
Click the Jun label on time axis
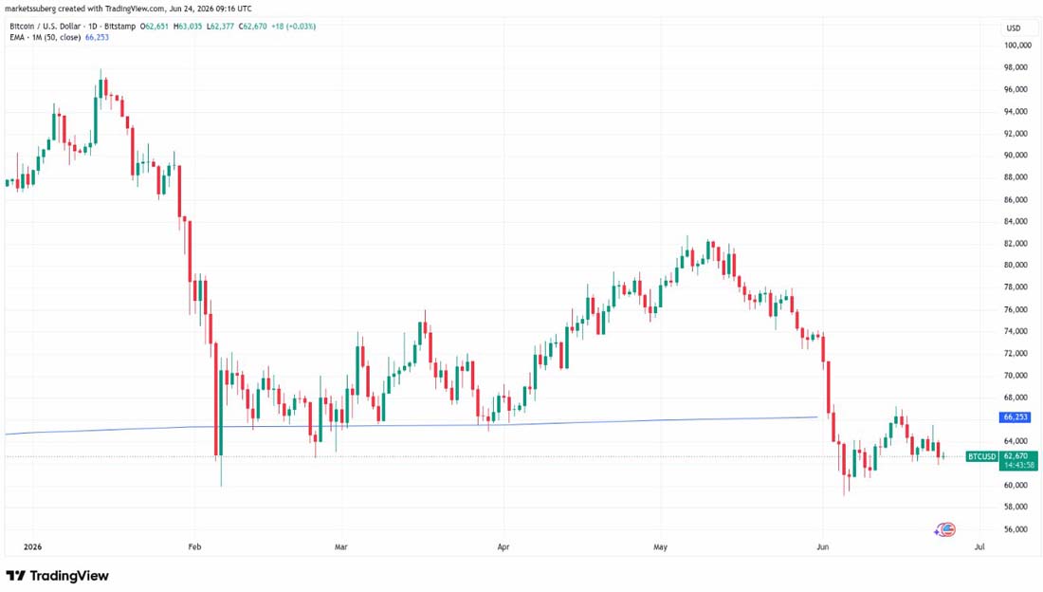pyautogui.click(x=823, y=546)
